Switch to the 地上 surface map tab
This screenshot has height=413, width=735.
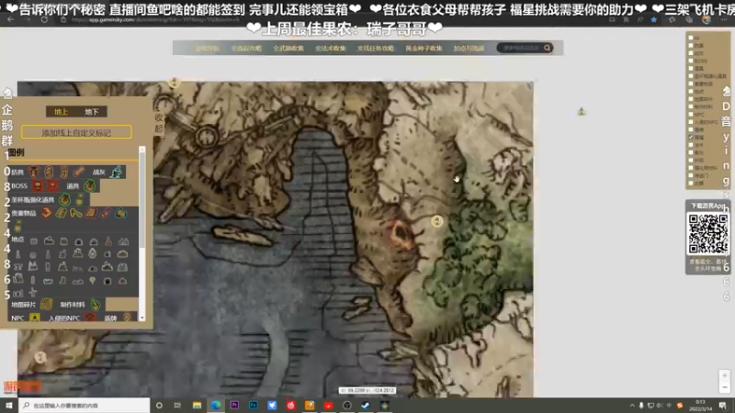click(x=61, y=111)
